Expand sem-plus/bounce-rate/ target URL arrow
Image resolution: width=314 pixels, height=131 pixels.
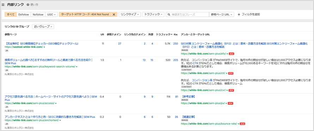(238, 124)
